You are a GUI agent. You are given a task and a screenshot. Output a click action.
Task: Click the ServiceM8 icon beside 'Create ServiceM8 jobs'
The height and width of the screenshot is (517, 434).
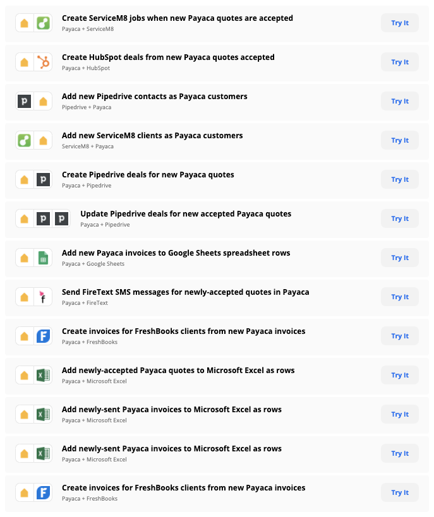point(43,23)
